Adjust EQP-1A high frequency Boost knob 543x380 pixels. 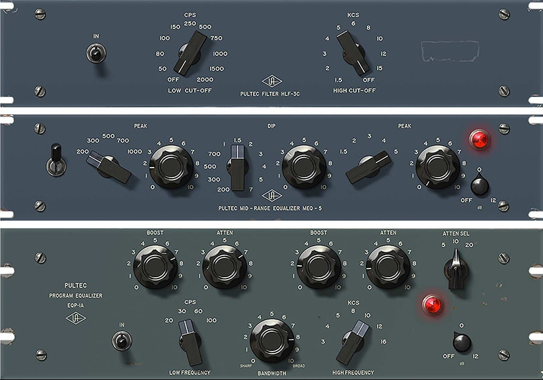318,267
